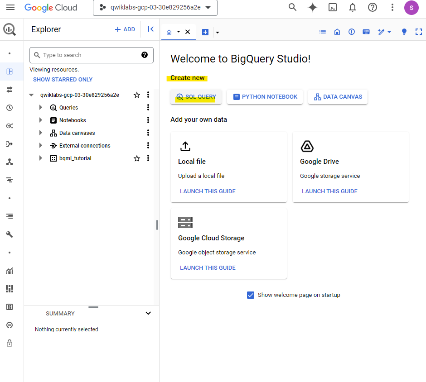
Task: Open actions menu for Data canvases row
Action: [148, 133]
